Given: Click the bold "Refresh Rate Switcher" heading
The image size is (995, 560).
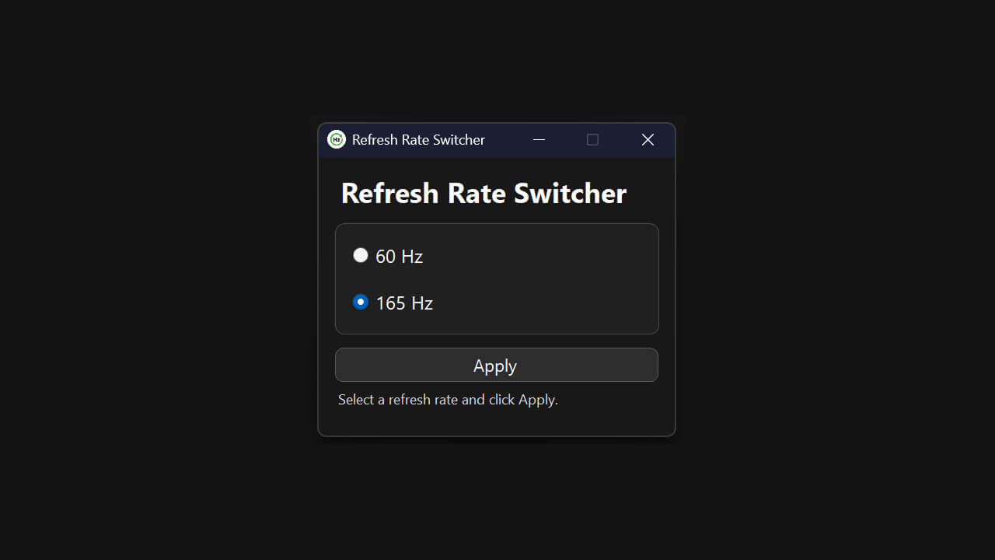Looking at the screenshot, I should [484, 193].
